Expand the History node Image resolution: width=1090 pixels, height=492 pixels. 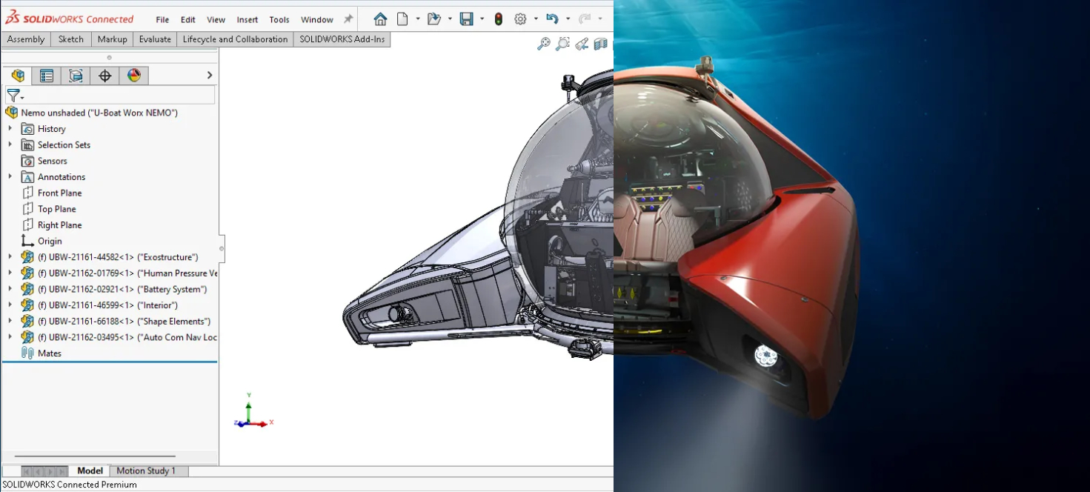[10, 128]
